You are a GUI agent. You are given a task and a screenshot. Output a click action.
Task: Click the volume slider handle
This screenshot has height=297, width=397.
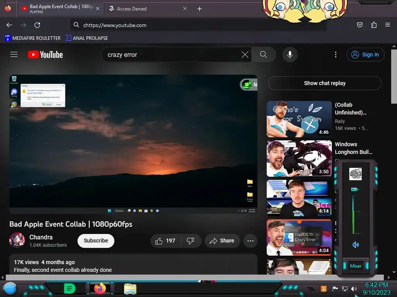coord(354,189)
